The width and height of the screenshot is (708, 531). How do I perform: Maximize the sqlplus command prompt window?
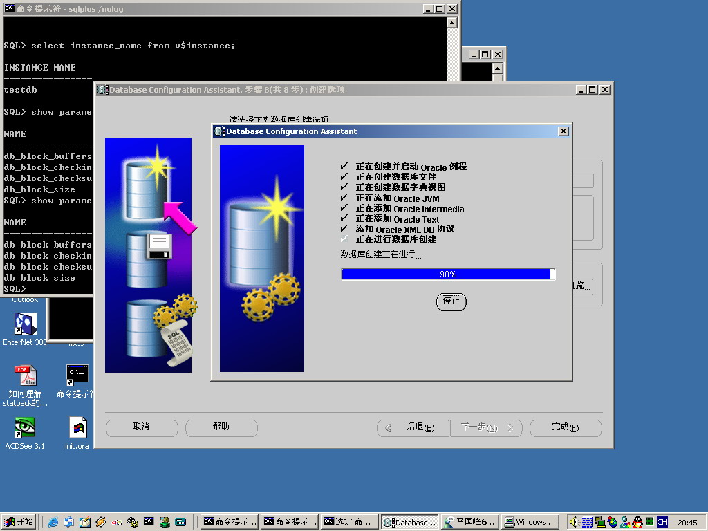(x=439, y=8)
